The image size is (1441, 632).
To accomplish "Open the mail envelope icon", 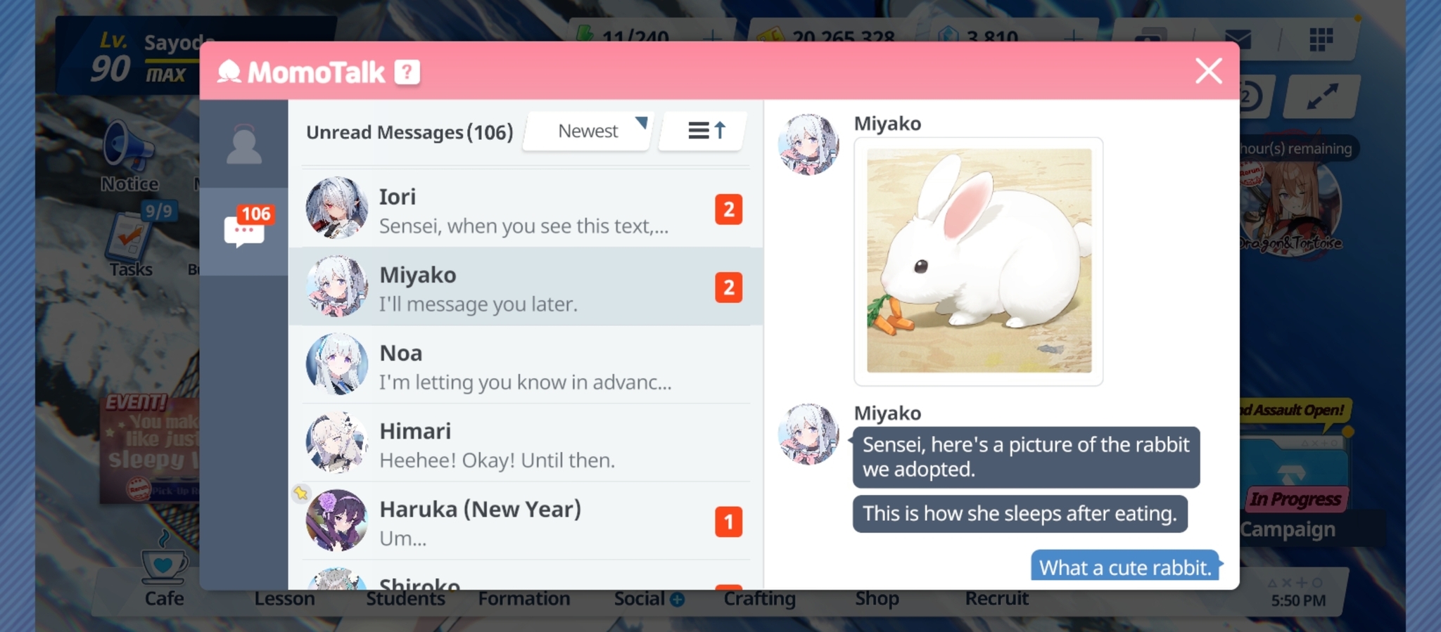I will click(x=1238, y=39).
